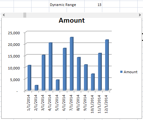Click the bar for 9/1/2014

[86, 77]
